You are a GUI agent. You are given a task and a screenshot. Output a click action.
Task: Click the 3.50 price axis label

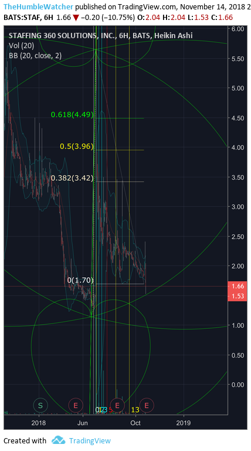(238, 177)
